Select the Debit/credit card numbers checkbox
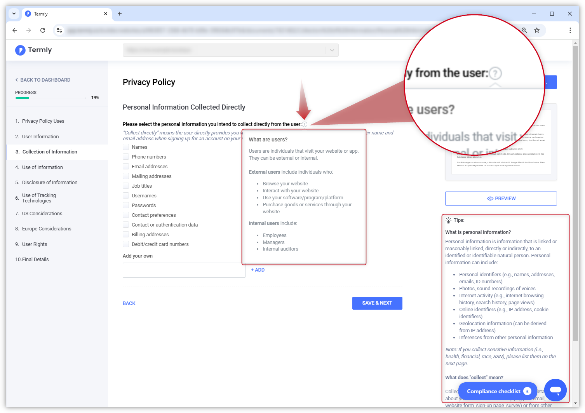 point(126,244)
